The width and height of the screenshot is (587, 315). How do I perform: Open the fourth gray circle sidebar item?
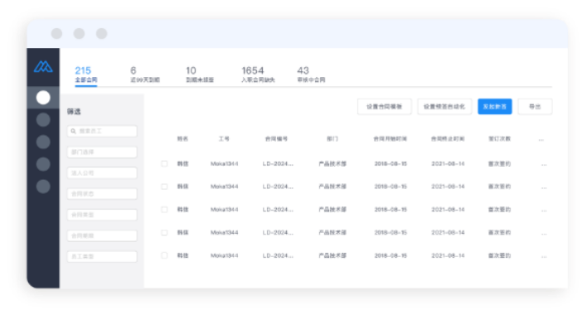[43, 164]
